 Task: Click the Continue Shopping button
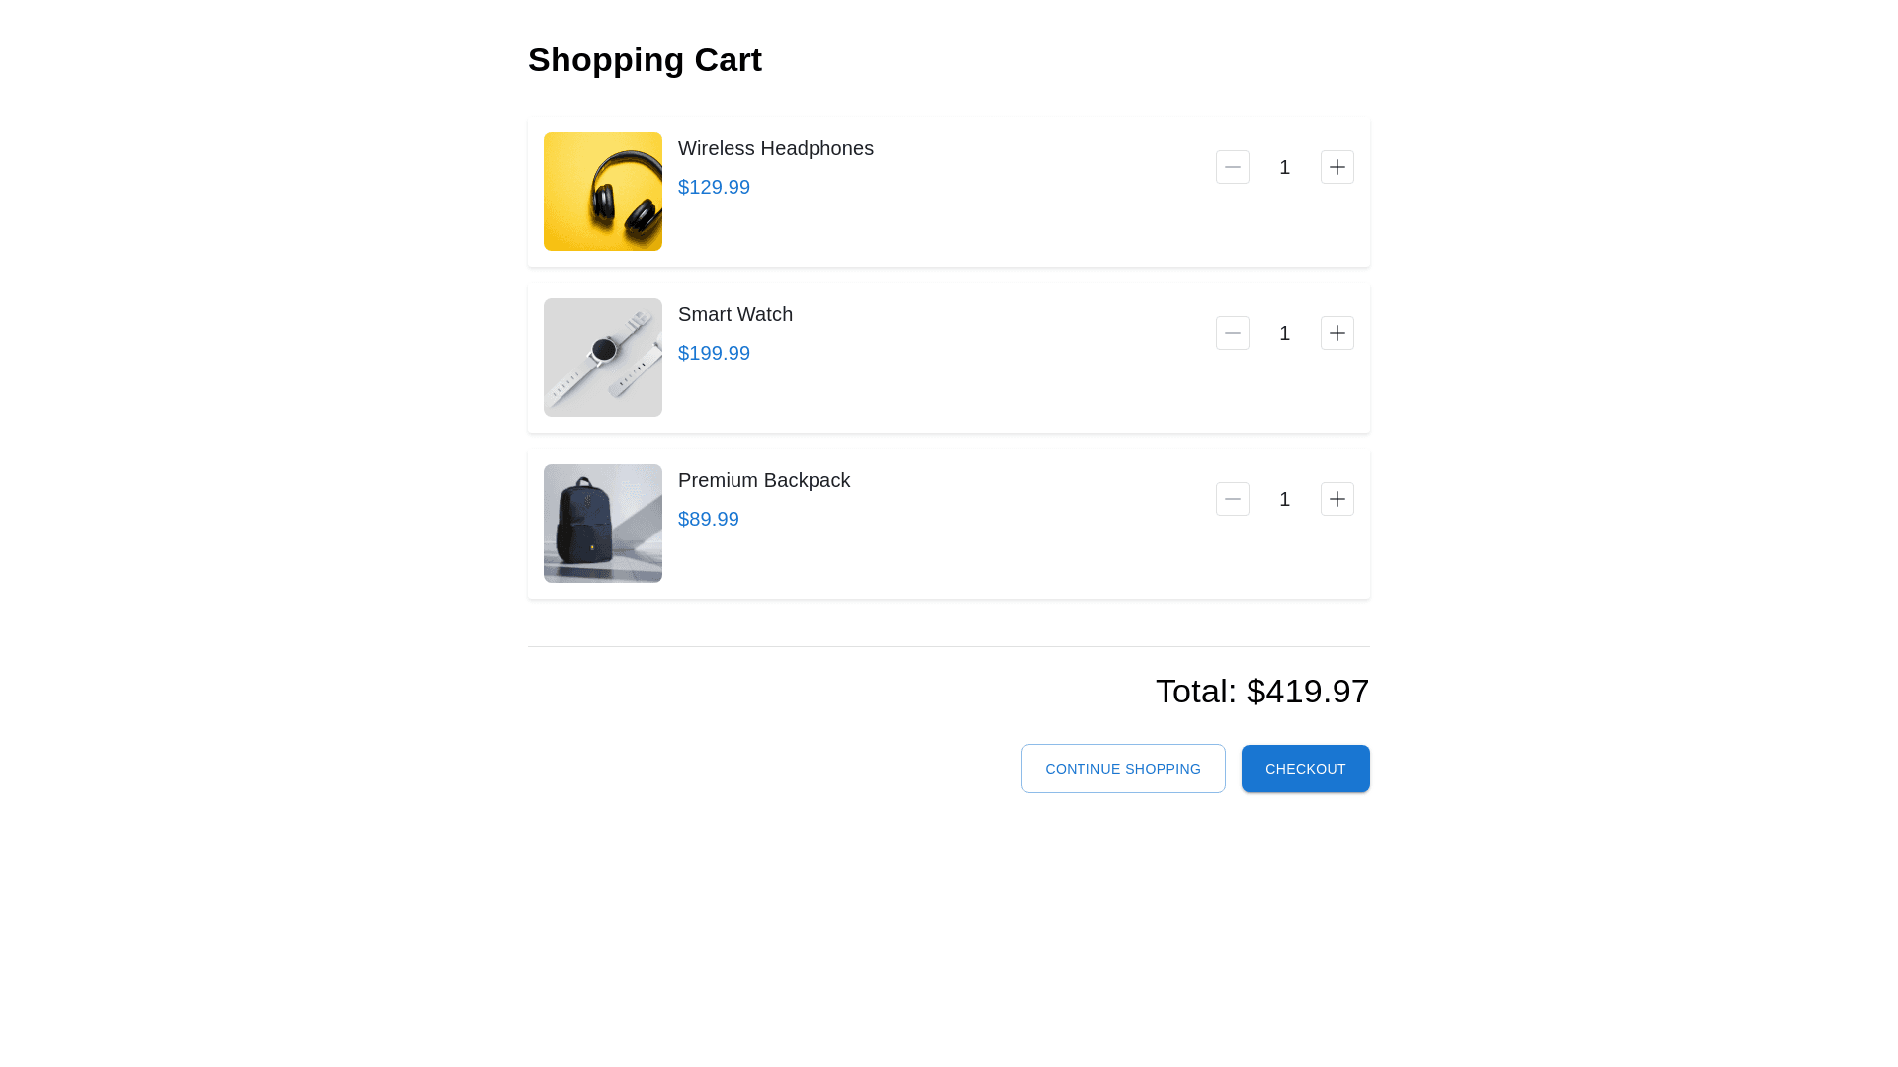pyautogui.click(x=1123, y=769)
